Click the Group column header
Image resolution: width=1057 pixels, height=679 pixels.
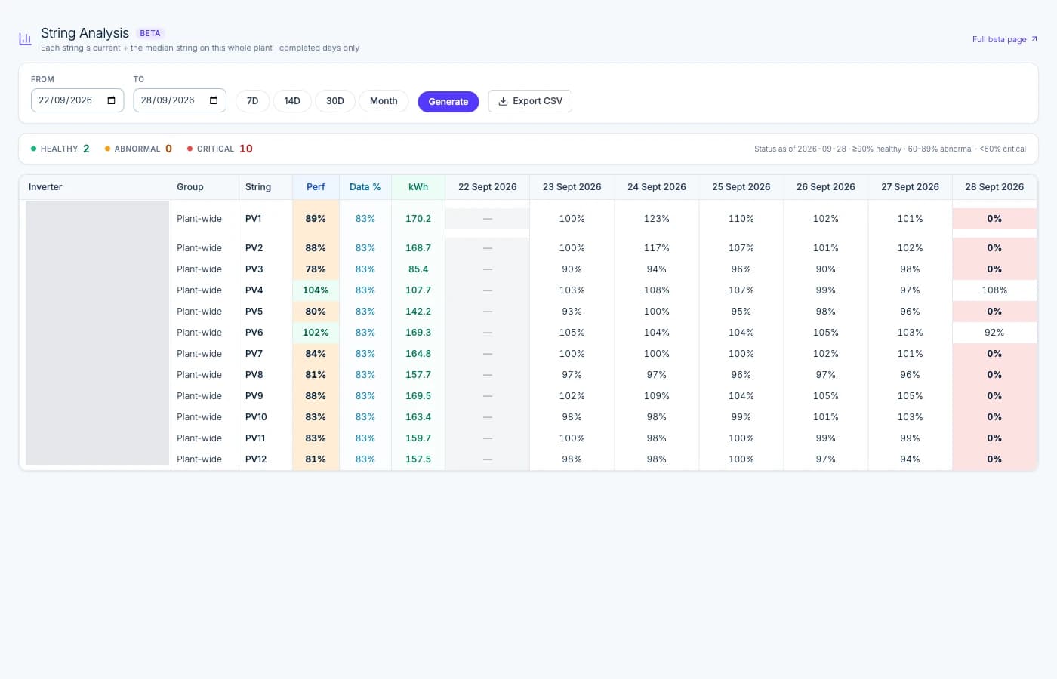point(205,187)
